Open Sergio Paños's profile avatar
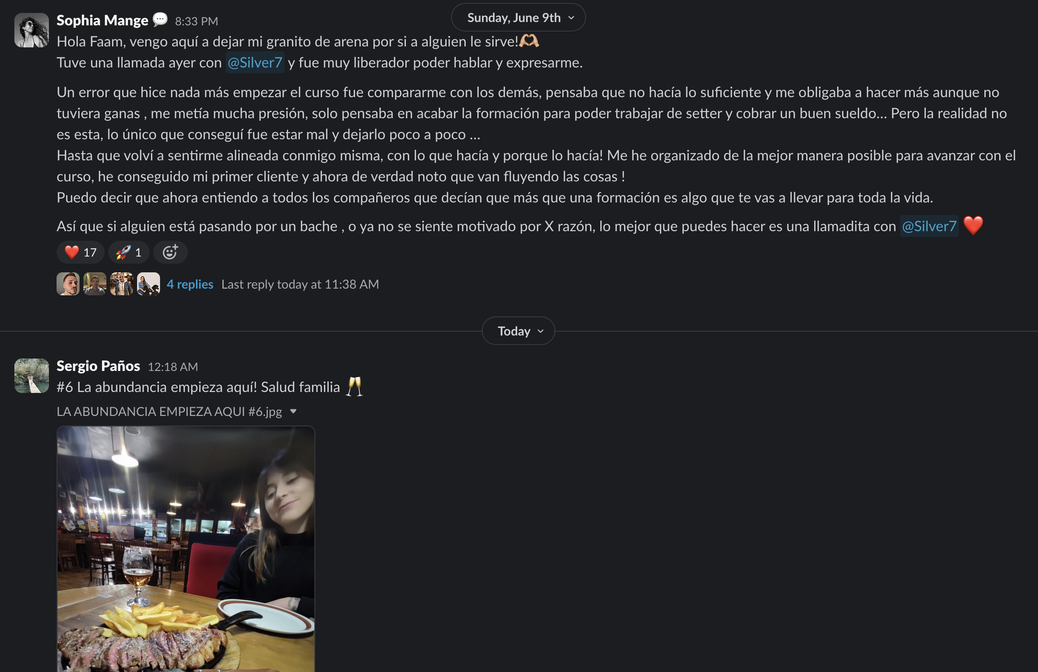Image resolution: width=1038 pixels, height=672 pixels. tap(32, 376)
